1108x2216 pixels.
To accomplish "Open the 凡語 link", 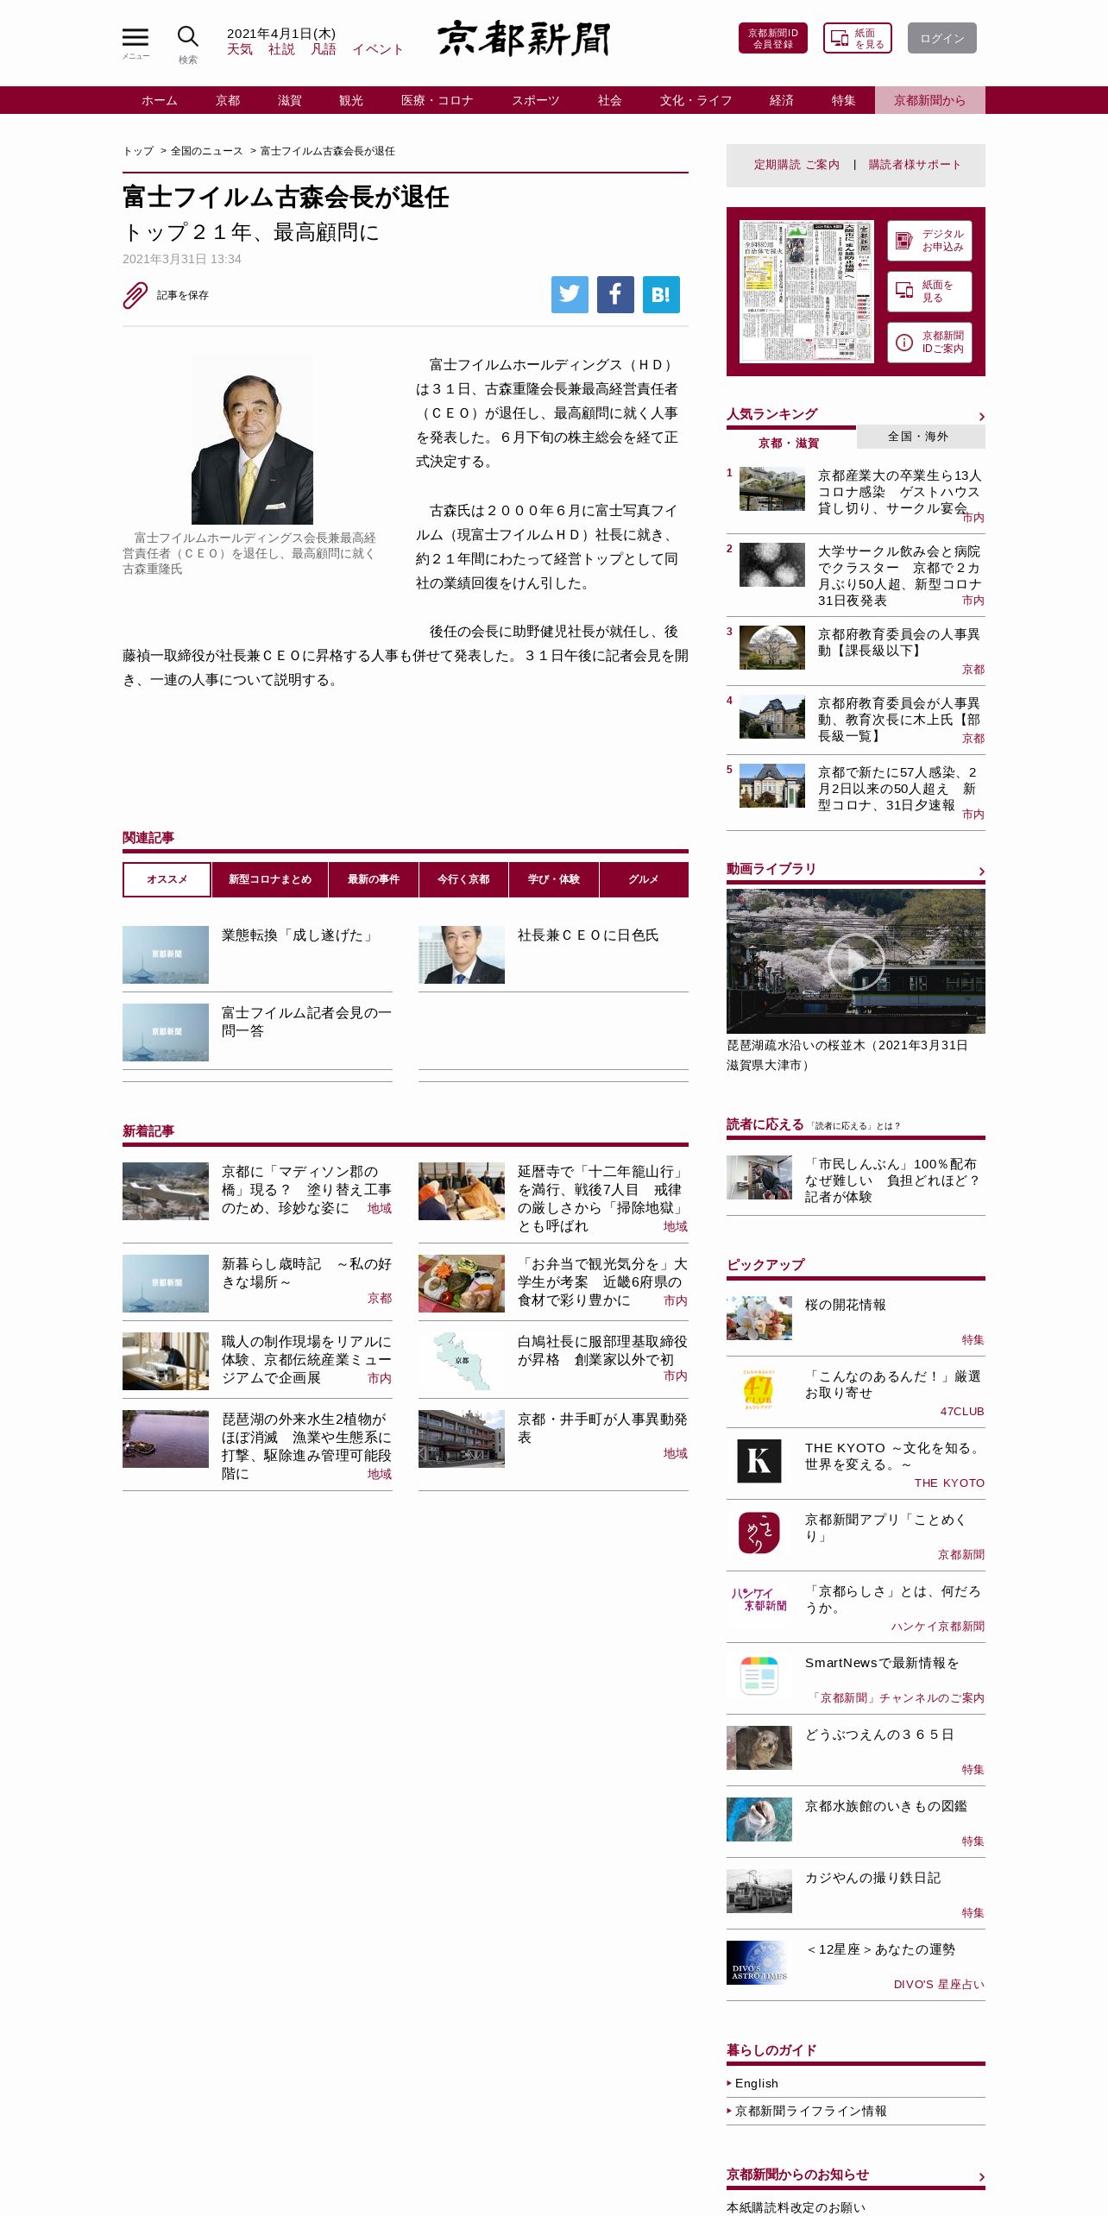I will pyautogui.click(x=324, y=50).
